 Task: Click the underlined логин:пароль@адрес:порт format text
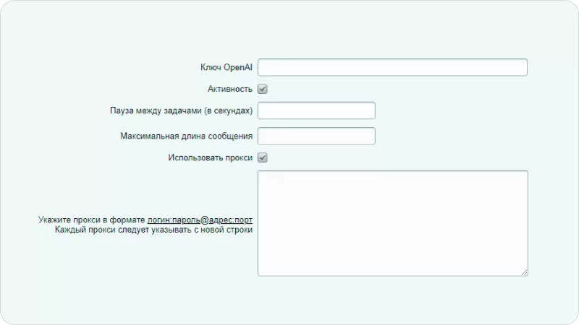(200, 220)
